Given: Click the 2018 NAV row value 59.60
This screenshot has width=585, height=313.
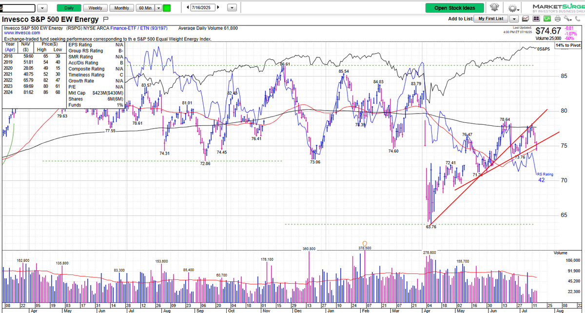Looking at the screenshot, I should pyautogui.click(x=27, y=57).
